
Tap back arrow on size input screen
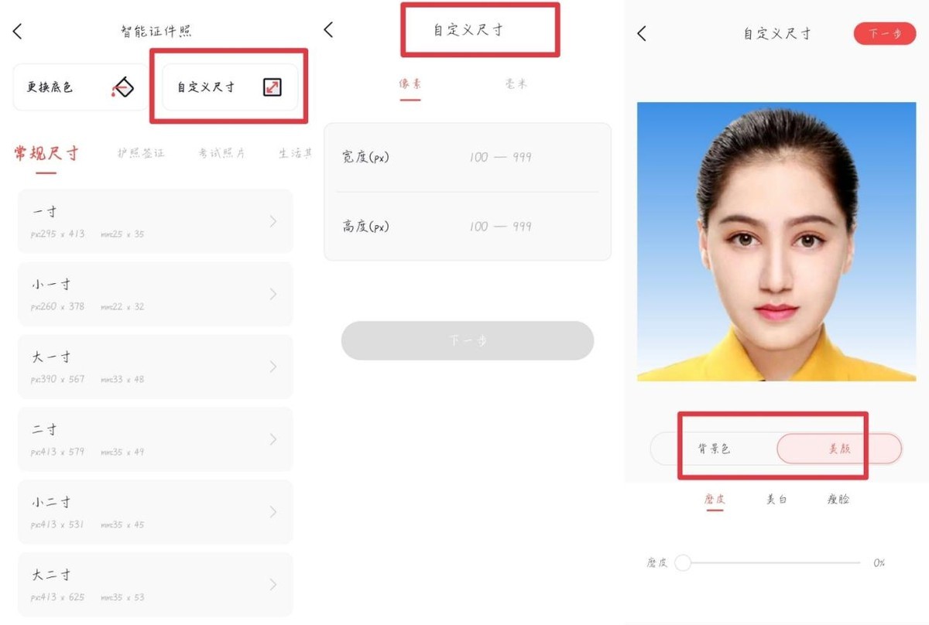(328, 29)
